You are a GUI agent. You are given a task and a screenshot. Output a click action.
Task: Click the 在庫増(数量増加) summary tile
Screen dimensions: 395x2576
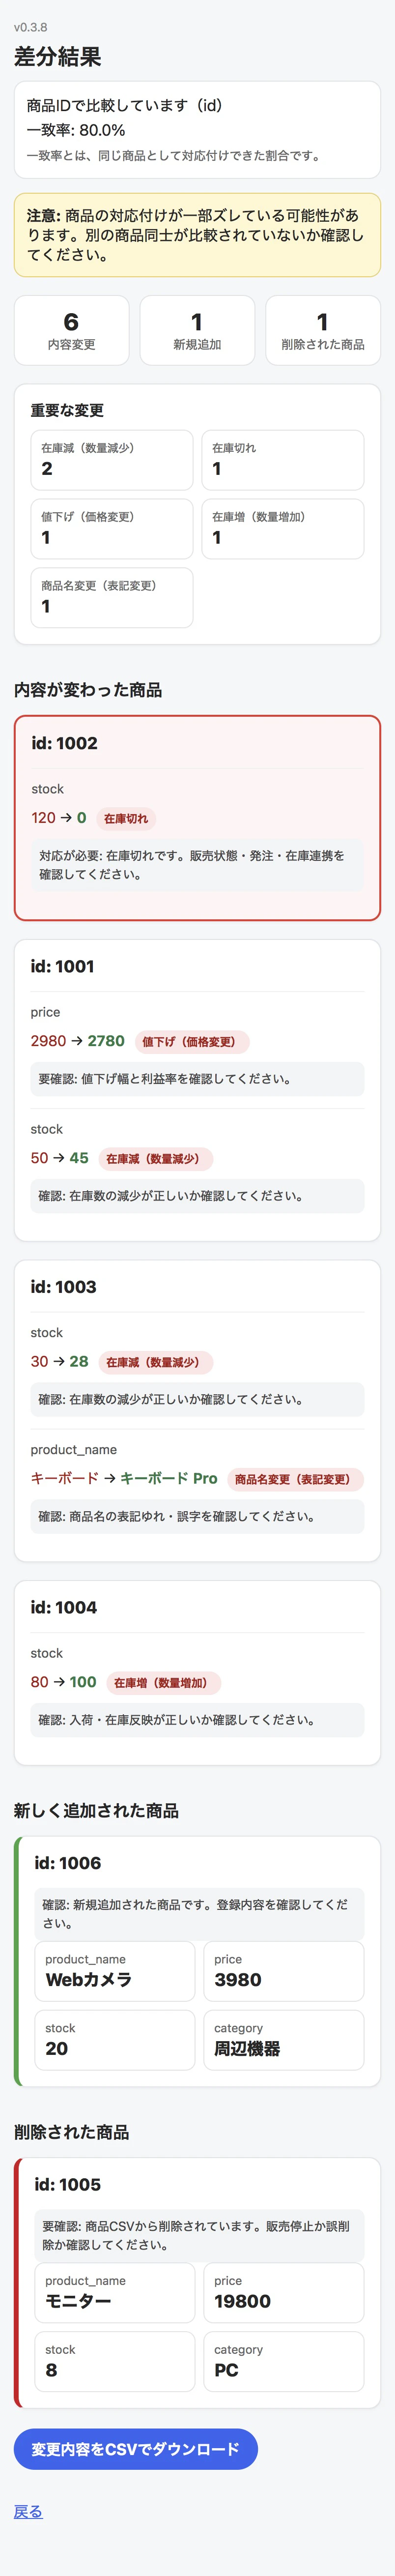tap(283, 529)
